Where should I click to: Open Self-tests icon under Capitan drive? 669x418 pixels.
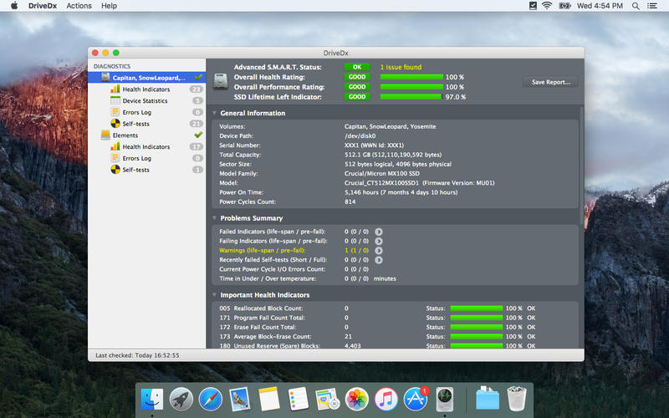[x=115, y=123]
